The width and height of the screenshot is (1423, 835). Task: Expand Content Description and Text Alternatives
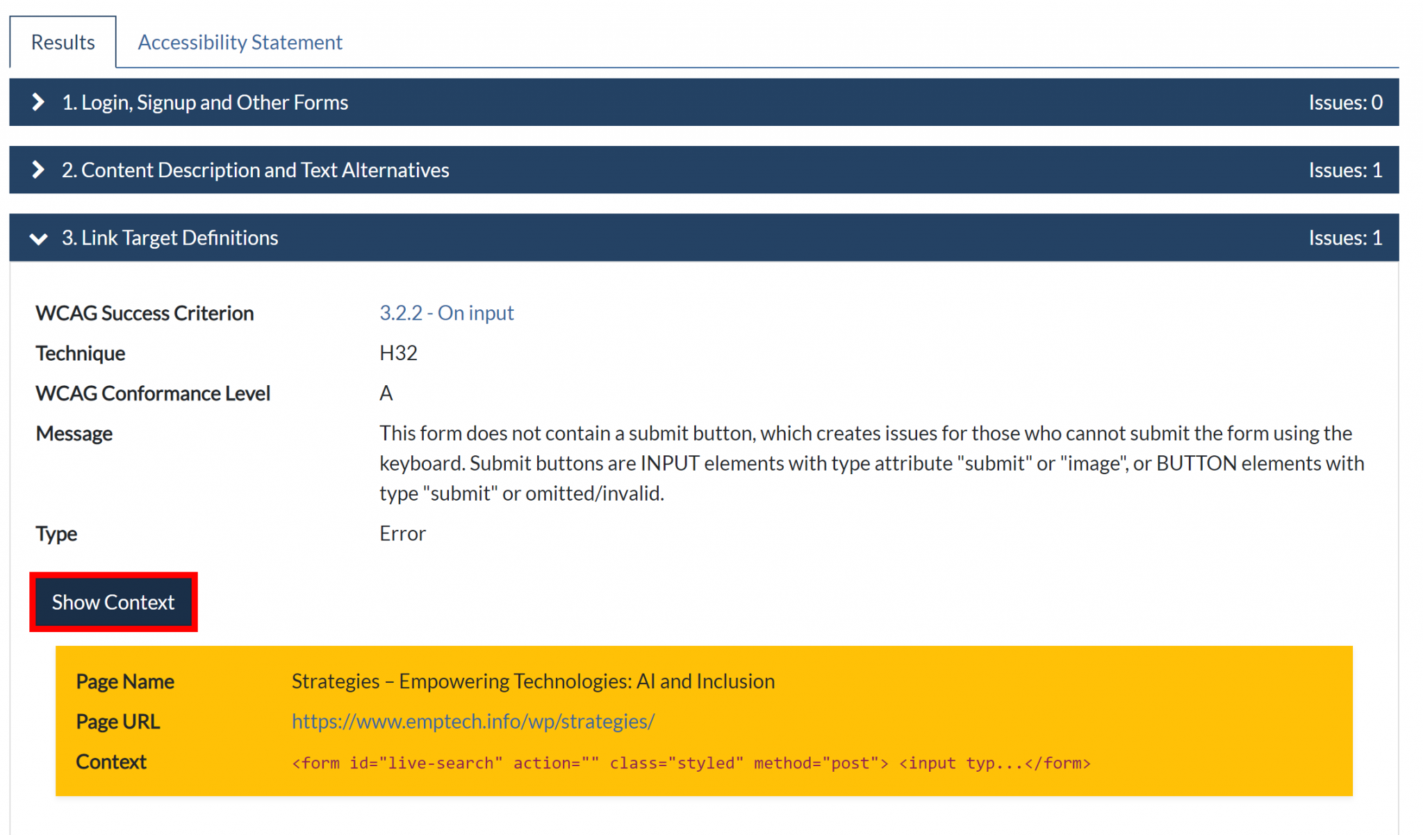tap(255, 170)
